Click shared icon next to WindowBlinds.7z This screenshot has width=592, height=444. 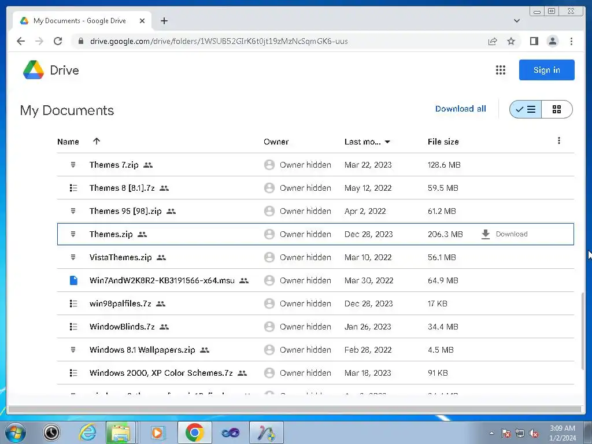[164, 327]
